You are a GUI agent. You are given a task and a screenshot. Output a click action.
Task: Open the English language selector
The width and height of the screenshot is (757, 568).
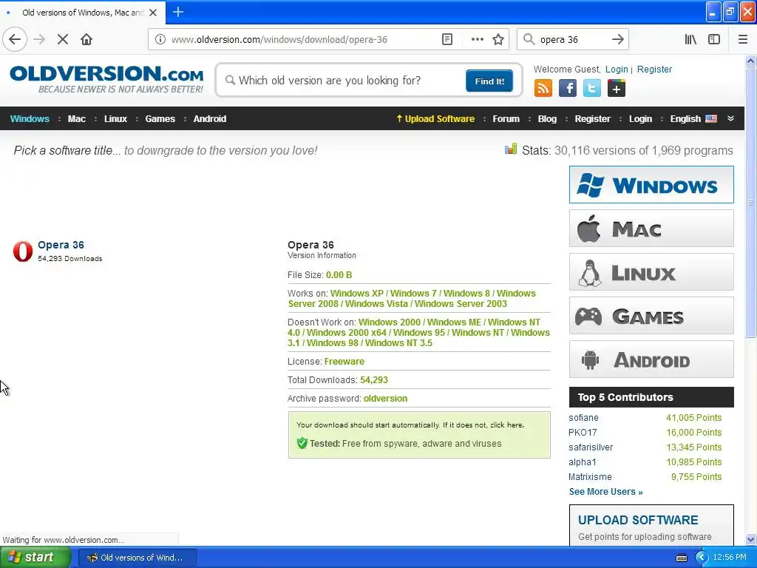(693, 119)
